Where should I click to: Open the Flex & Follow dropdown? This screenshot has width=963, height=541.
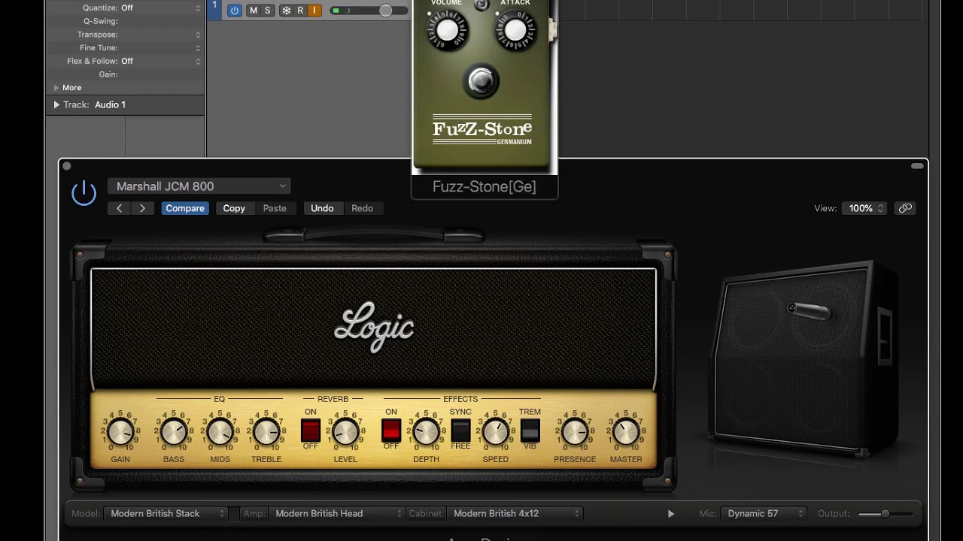pos(161,61)
